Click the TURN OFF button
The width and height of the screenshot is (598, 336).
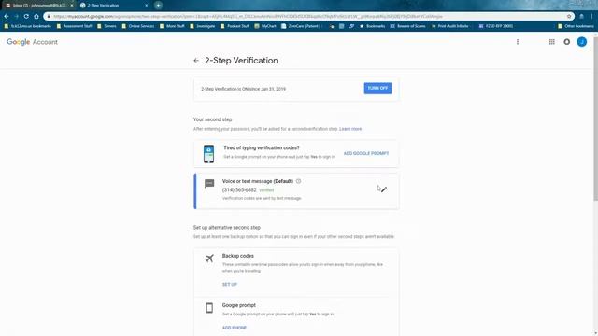(377, 88)
